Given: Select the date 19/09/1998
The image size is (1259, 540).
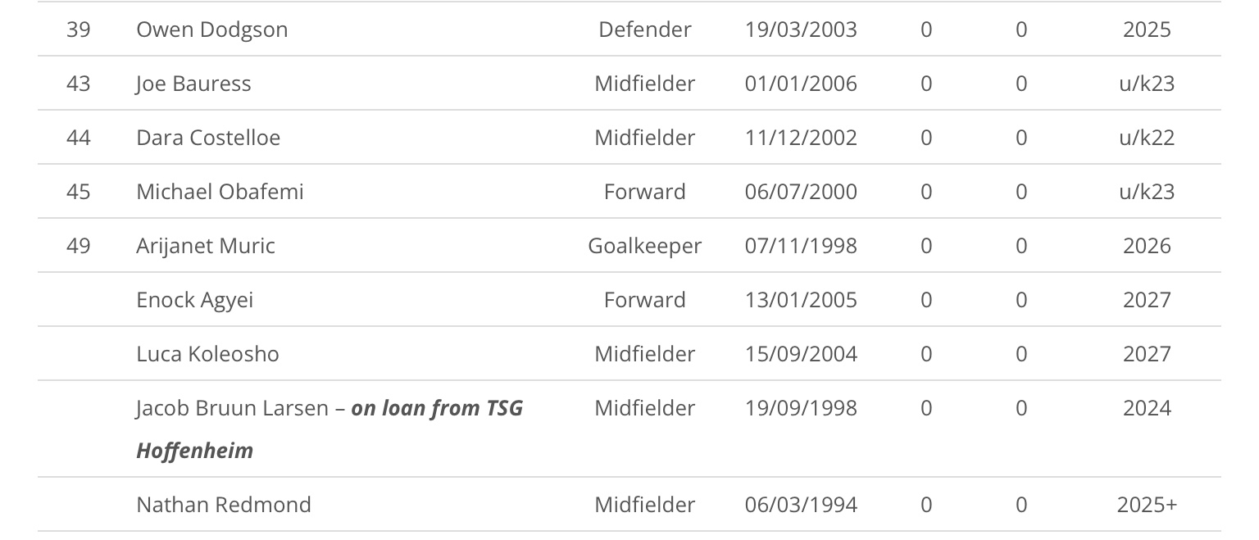Looking at the screenshot, I should (801, 408).
